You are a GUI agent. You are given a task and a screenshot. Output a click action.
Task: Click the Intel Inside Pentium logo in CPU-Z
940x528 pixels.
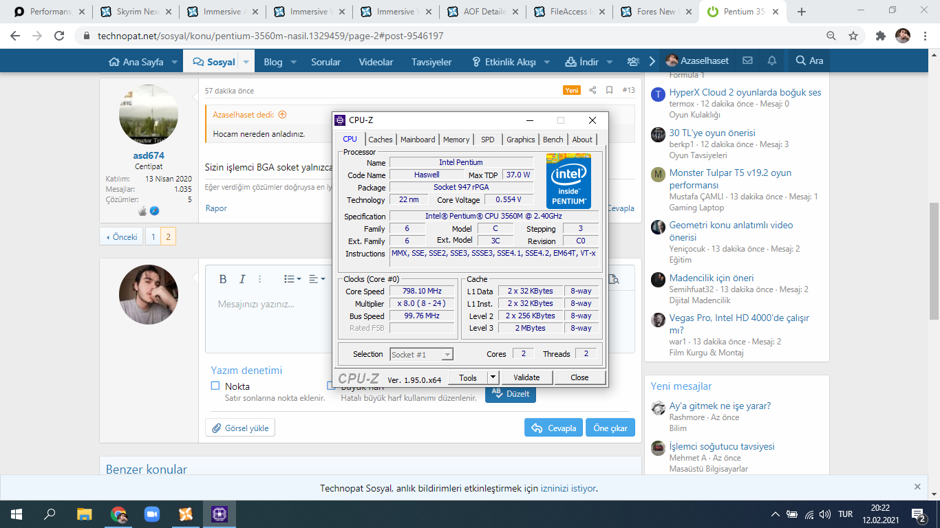point(568,181)
